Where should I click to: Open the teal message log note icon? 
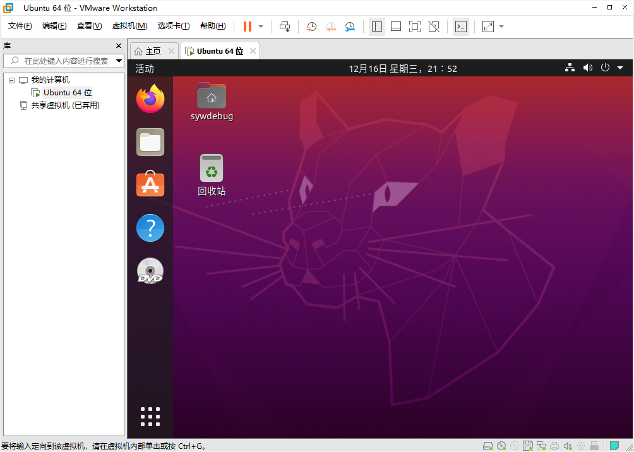point(614,446)
